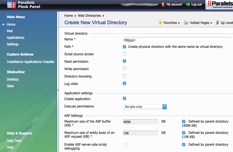Open Installatron Applications Installer

31,62
